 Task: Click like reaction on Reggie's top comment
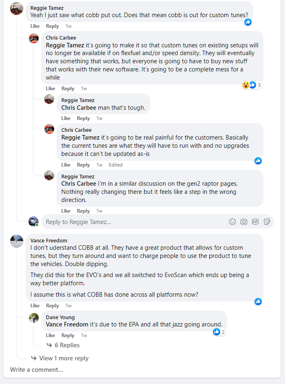click(248, 22)
